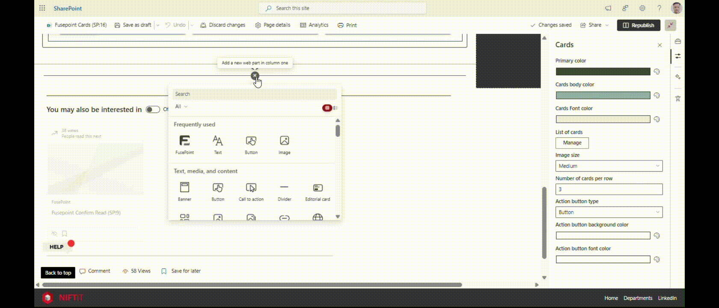Expand the Image size dropdown
719x308 pixels.
coord(609,166)
